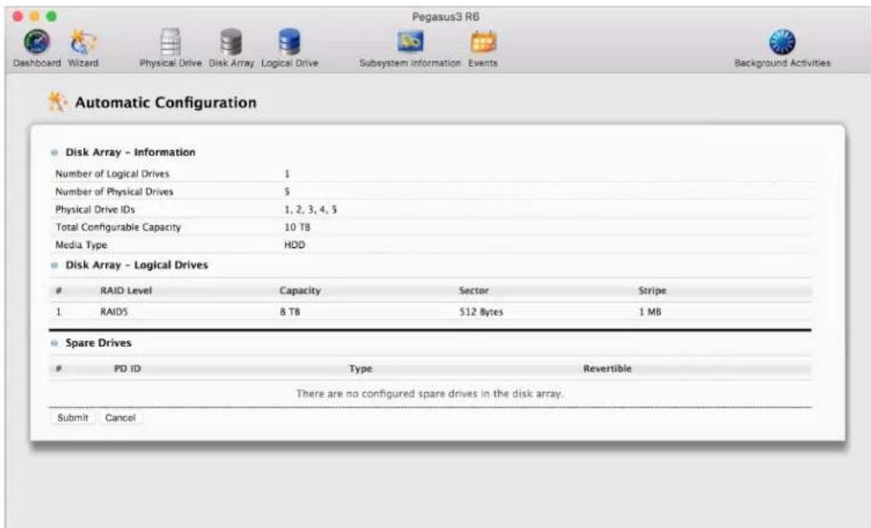This screenshot has width=871, height=528.
Task: Click the Stripe column header
Action: [652, 290]
